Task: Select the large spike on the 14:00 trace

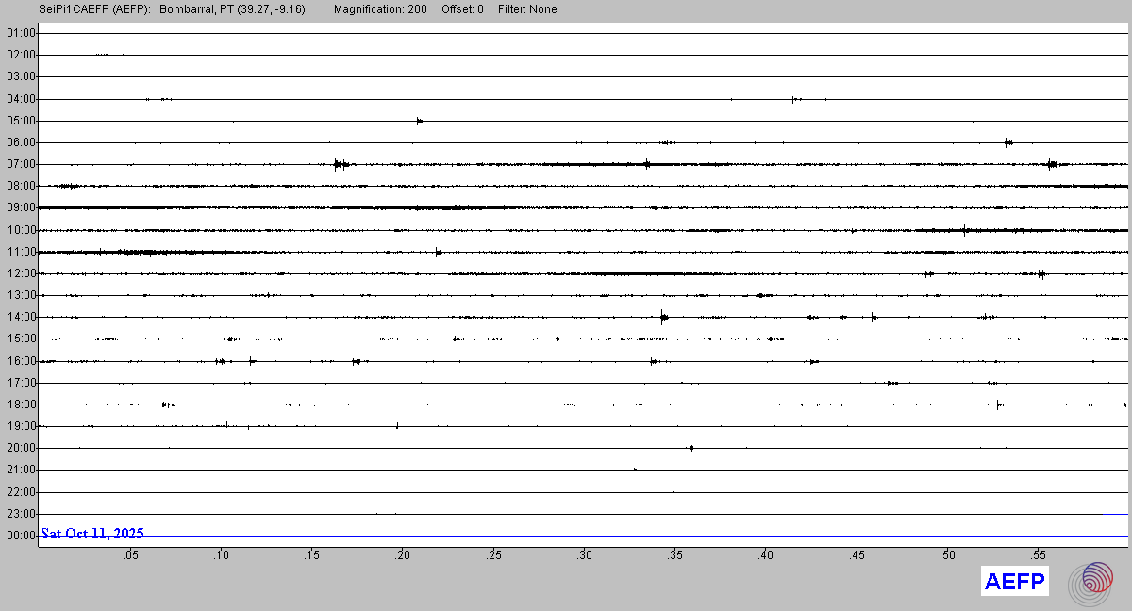Action: click(664, 317)
